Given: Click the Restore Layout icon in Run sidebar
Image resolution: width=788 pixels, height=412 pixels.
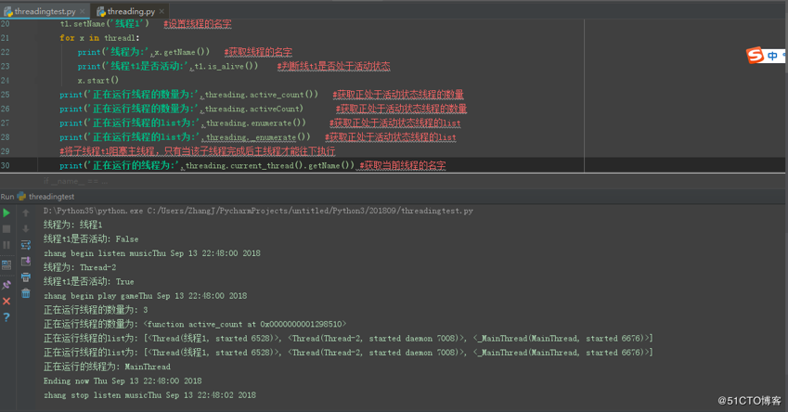Looking at the screenshot, I should click(x=6, y=264).
